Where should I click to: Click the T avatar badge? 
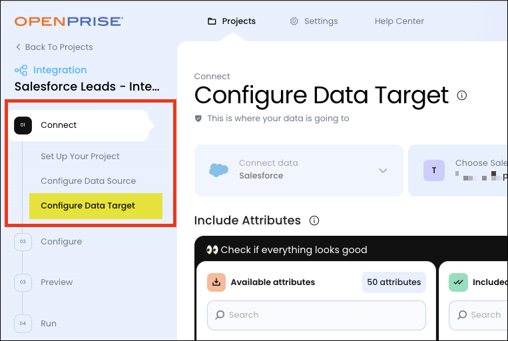coord(434,170)
